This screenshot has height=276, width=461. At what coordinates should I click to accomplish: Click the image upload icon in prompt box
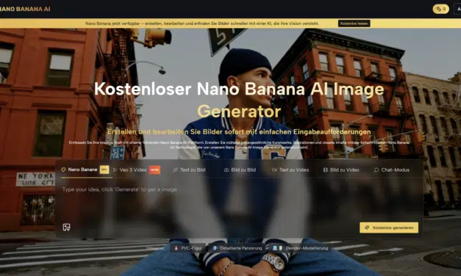tap(66, 227)
